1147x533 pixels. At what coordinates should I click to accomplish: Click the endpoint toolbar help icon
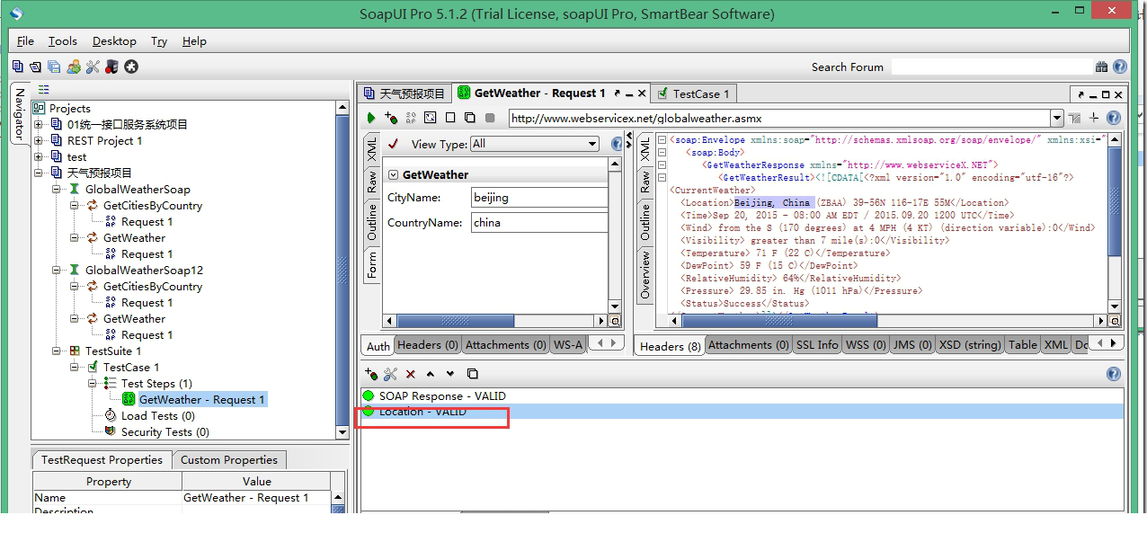[x=1114, y=118]
